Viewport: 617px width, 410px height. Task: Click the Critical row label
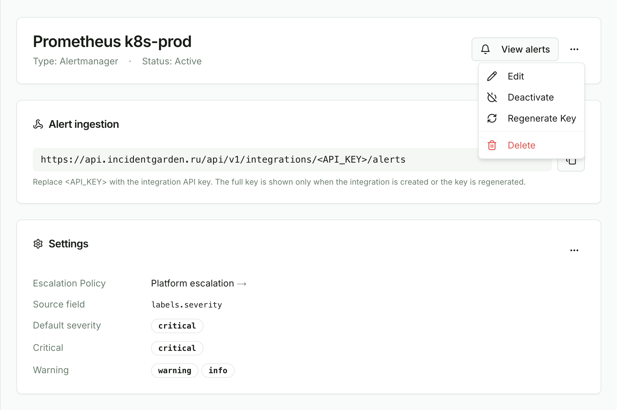(48, 348)
